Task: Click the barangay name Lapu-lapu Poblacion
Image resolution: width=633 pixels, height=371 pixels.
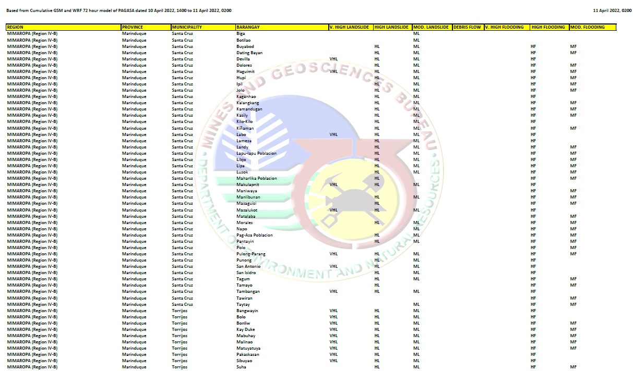Action: point(257,153)
